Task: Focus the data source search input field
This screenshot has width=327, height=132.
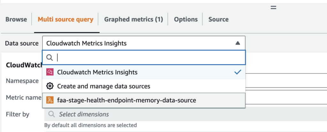Action: [x=144, y=58]
